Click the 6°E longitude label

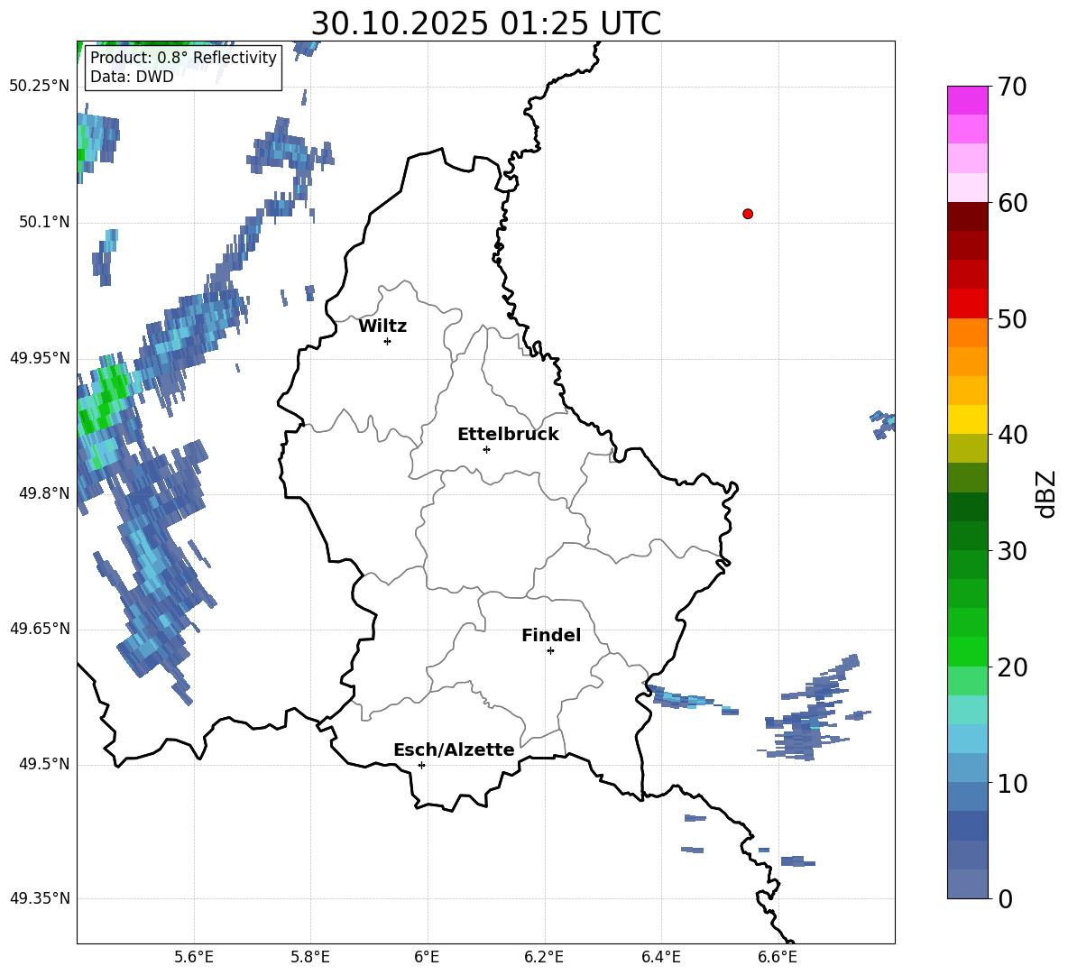point(427,957)
